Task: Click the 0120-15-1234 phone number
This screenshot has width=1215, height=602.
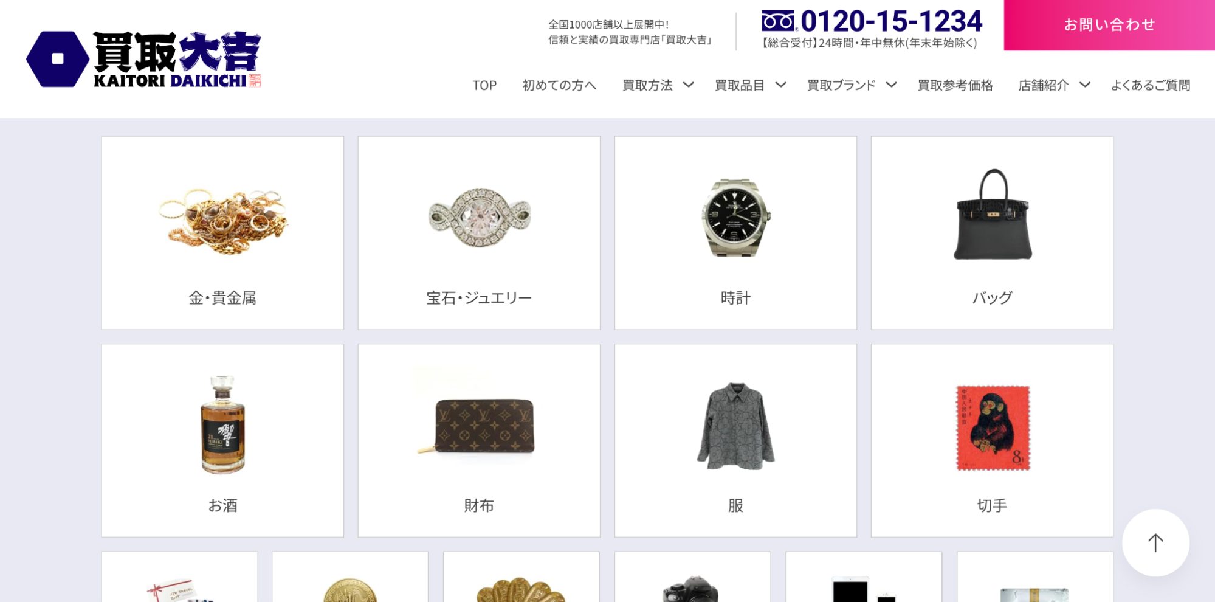Action: 891,21
